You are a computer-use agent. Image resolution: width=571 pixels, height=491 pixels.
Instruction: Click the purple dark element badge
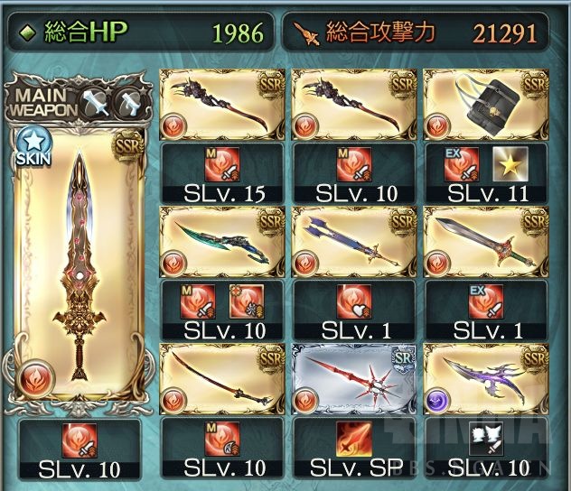pyautogui.click(x=437, y=401)
